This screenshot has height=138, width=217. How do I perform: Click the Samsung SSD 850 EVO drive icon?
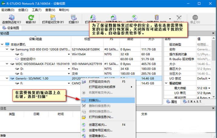[x=12, y=49]
